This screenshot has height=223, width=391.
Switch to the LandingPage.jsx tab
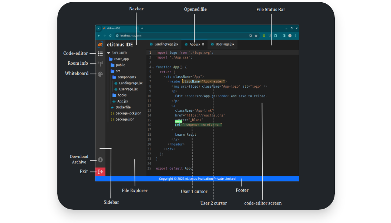click(164, 44)
